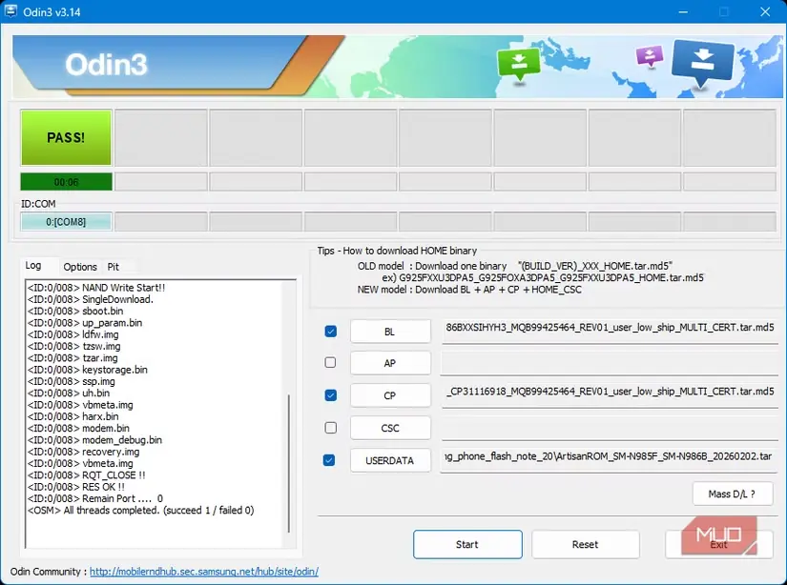The width and height of the screenshot is (787, 585).
Task: Click the 'harx.bin' log line
Action: (73, 416)
